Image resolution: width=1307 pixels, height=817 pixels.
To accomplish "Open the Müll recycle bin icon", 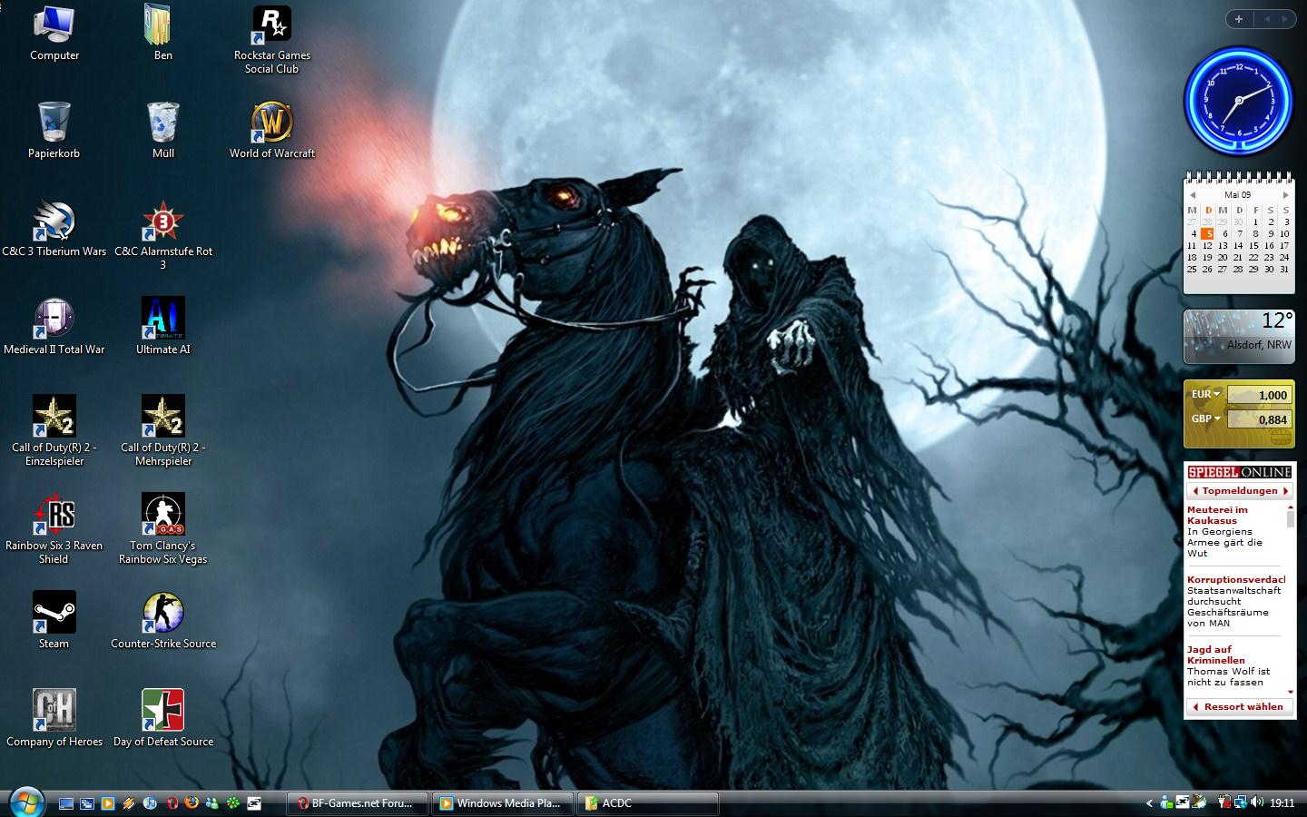I will pyautogui.click(x=163, y=131).
